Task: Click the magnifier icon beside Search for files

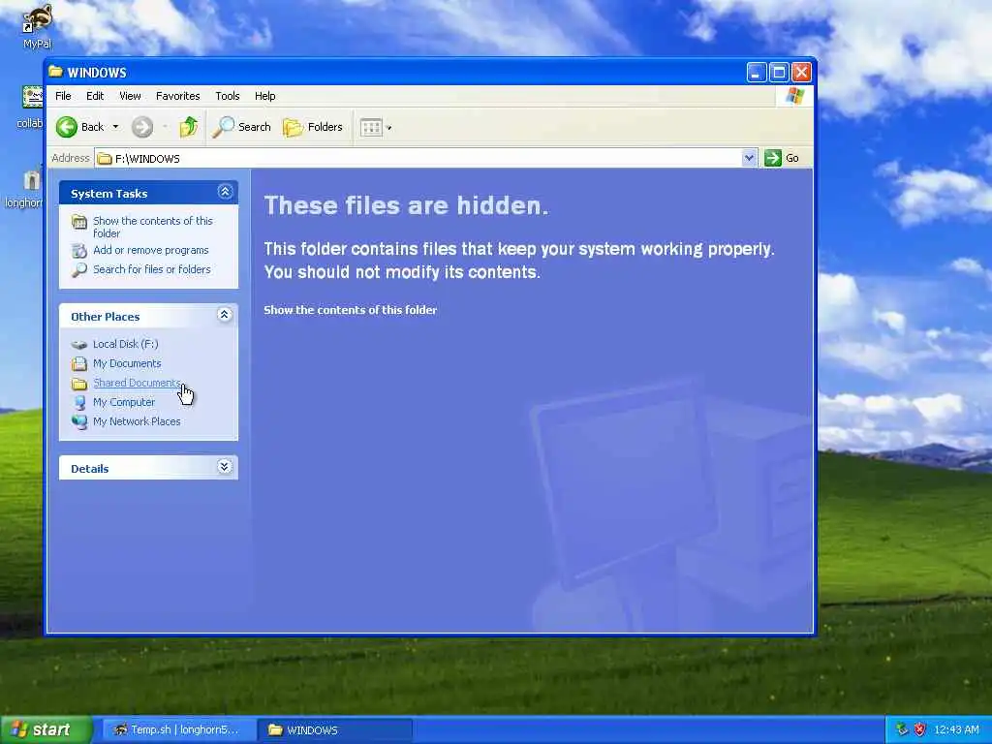Action: pos(79,270)
